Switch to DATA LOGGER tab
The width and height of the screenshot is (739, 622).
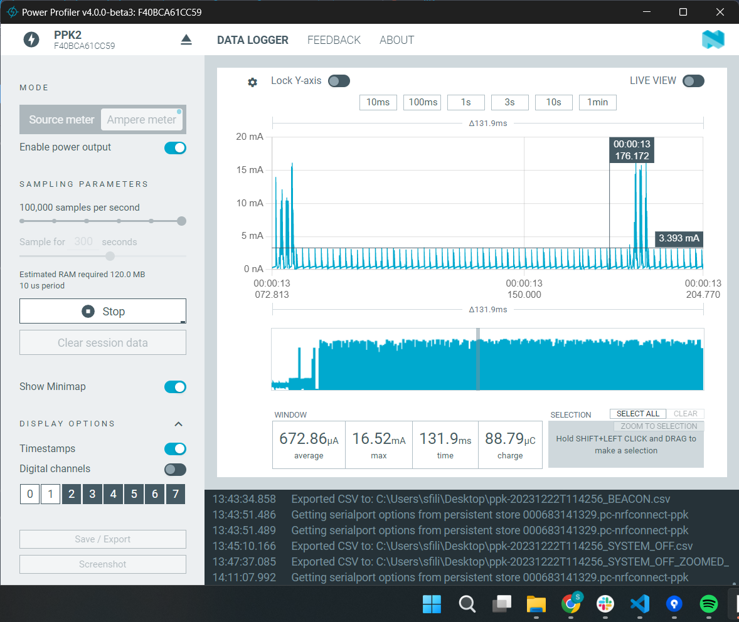[x=253, y=40]
